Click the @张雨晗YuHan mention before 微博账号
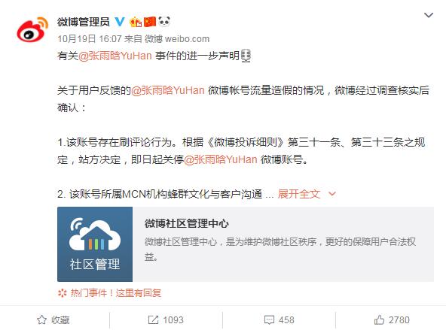This screenshot has height=330, width=446. [221, 159]
